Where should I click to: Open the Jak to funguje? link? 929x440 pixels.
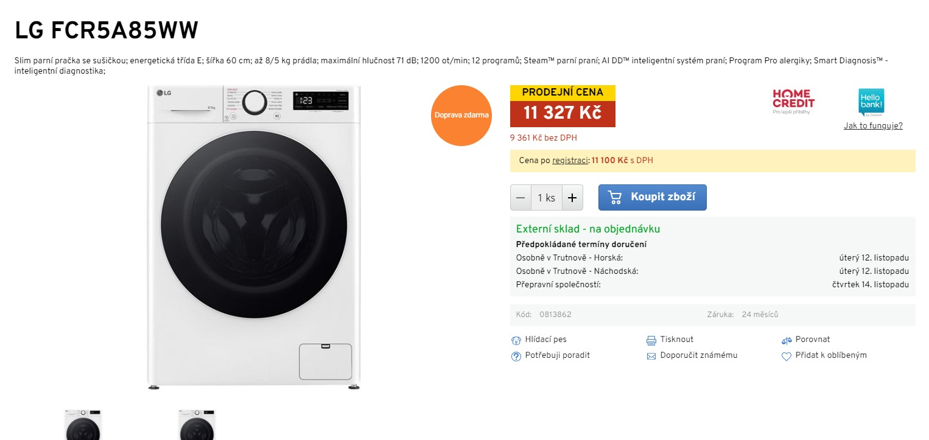(x=873, y=126)
